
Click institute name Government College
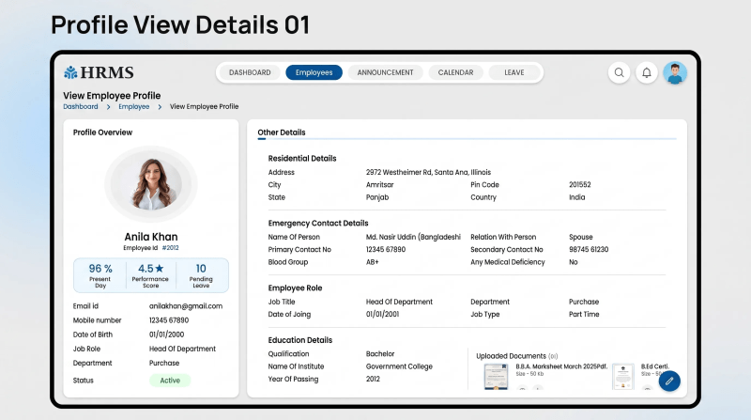(x=399, y=366)
